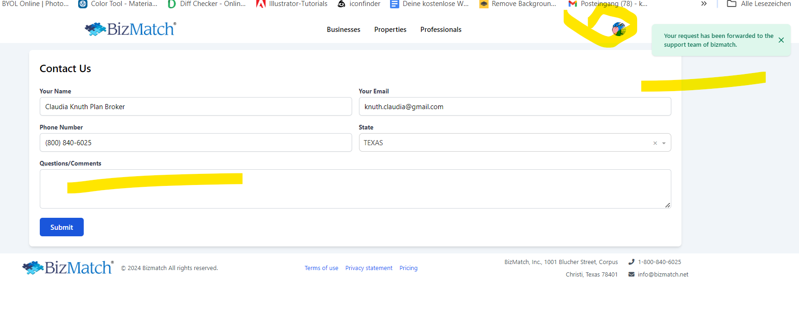The width and height of the screenshot is (799, 326).
Task: Open the Privacy statement link
Action: point(369,268)
